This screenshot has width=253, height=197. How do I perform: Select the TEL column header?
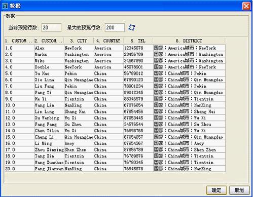point(138,41)
